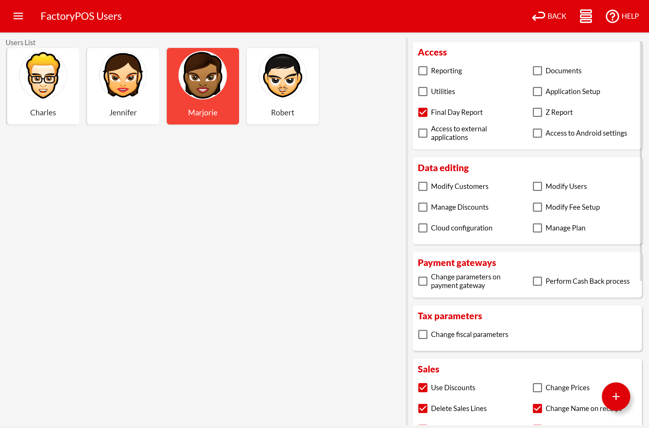
Task: Select Charles's avatar
Action: click(x=43, y=75)
